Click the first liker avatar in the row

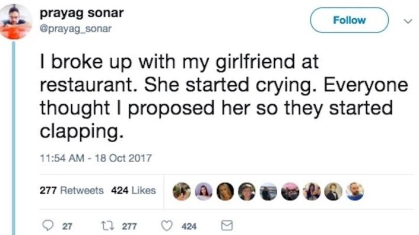click(x=182, y=191)
